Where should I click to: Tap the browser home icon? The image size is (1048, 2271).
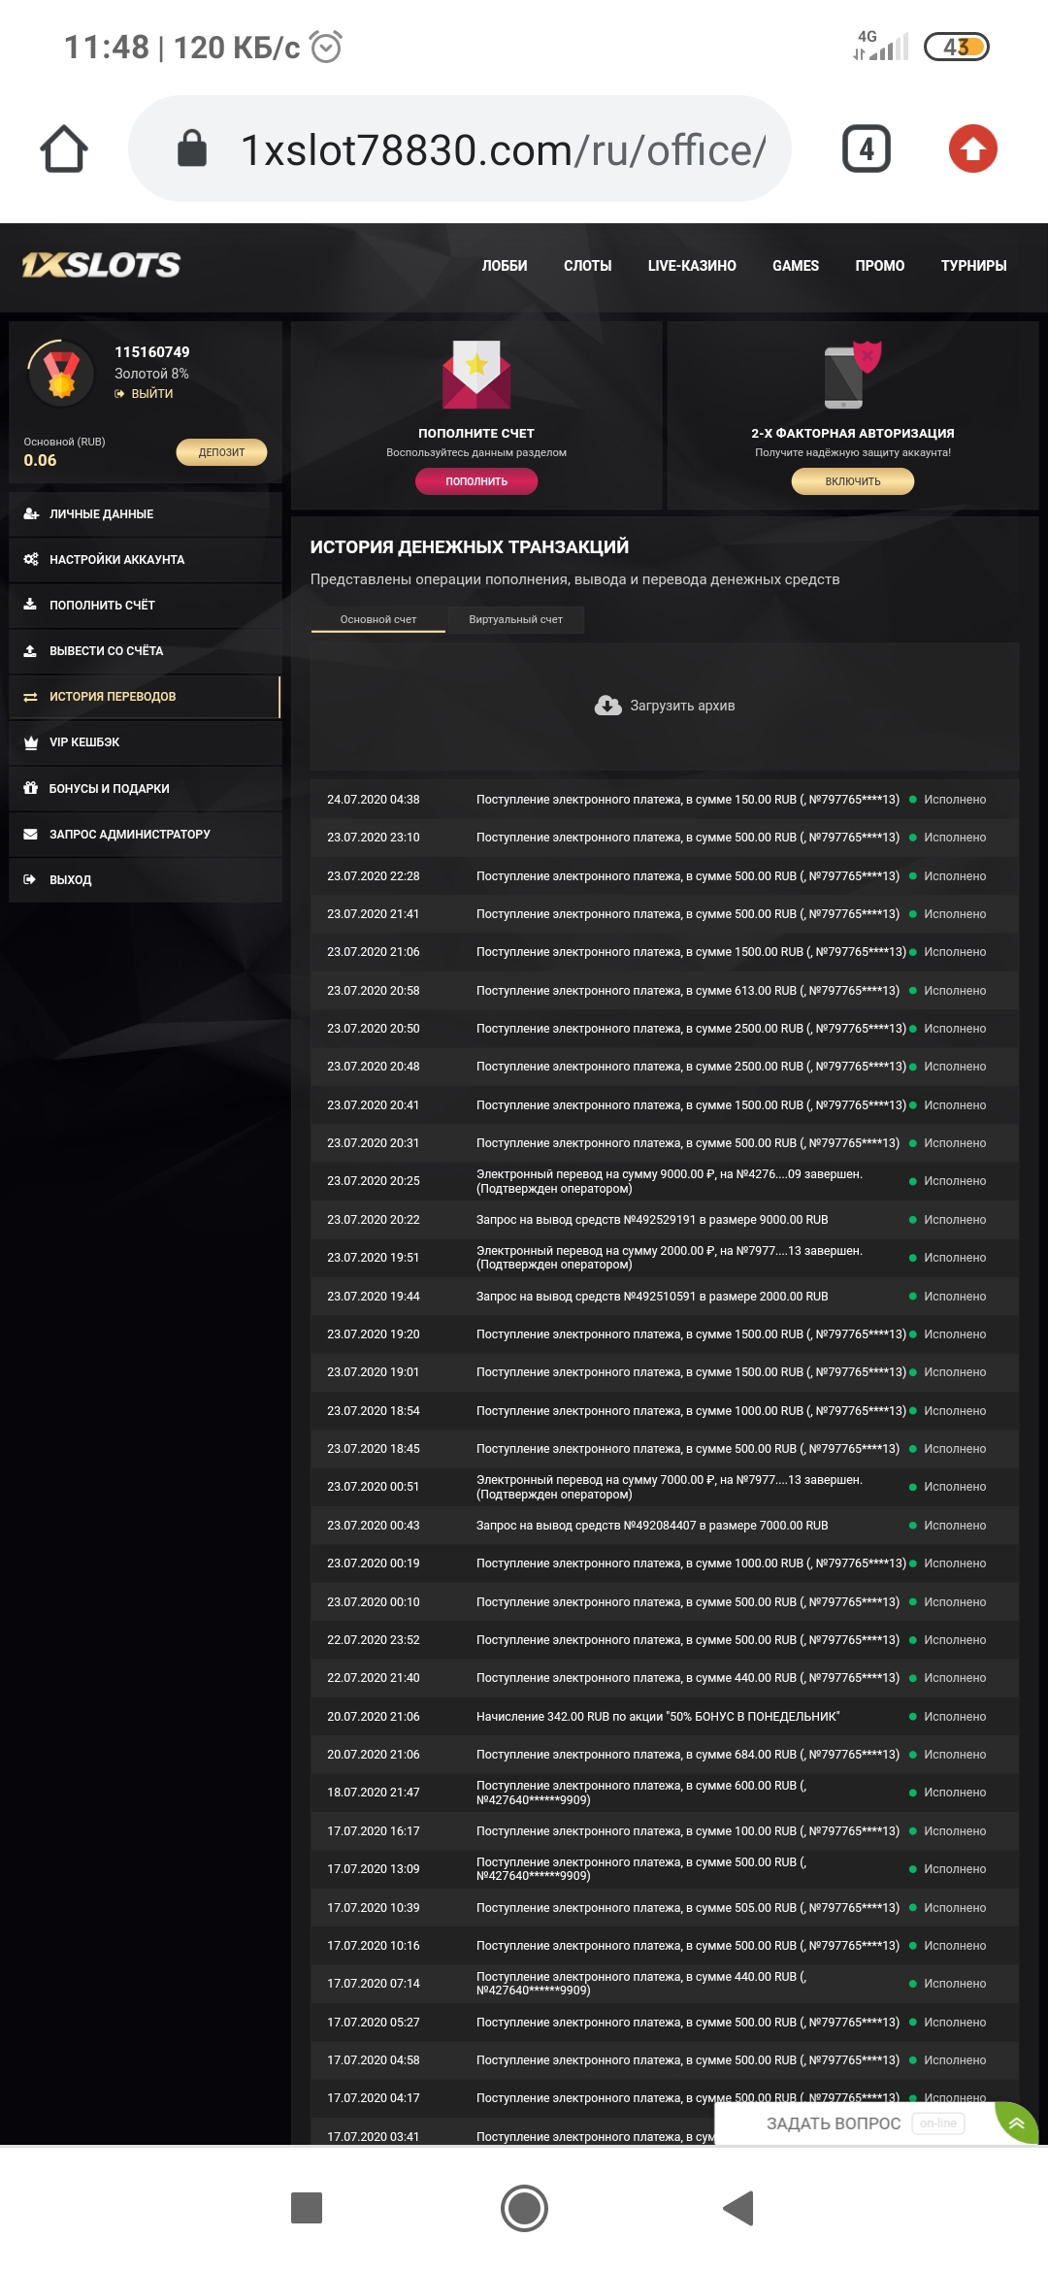(x=64, y=149)
